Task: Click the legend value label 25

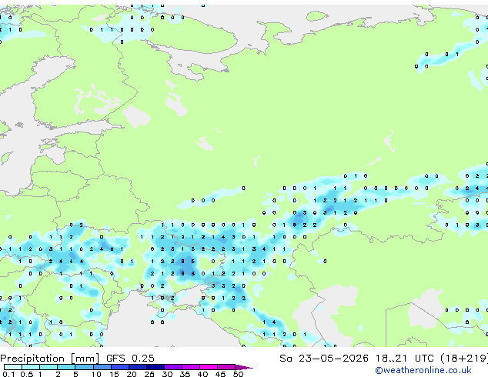Action: (149, 374)
